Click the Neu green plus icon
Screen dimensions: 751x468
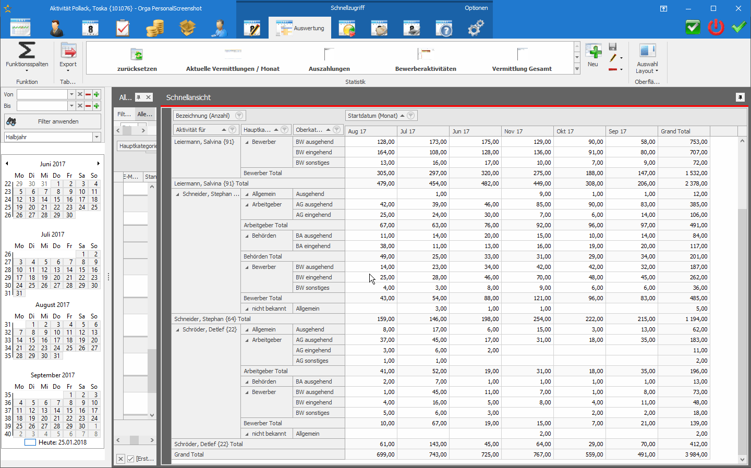click(x=593, y=52)
